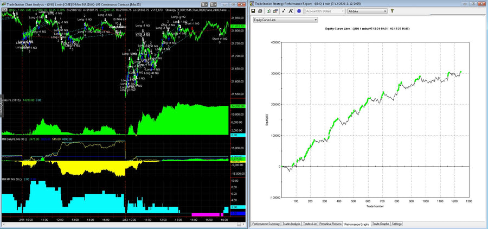488x229 pixels.
Task: Increase report font size
Action: 291,11
